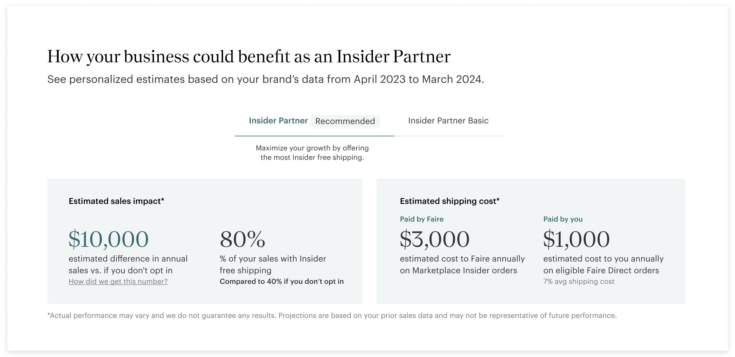
Task: Click the Recommended badge
Action: point(345,121)
